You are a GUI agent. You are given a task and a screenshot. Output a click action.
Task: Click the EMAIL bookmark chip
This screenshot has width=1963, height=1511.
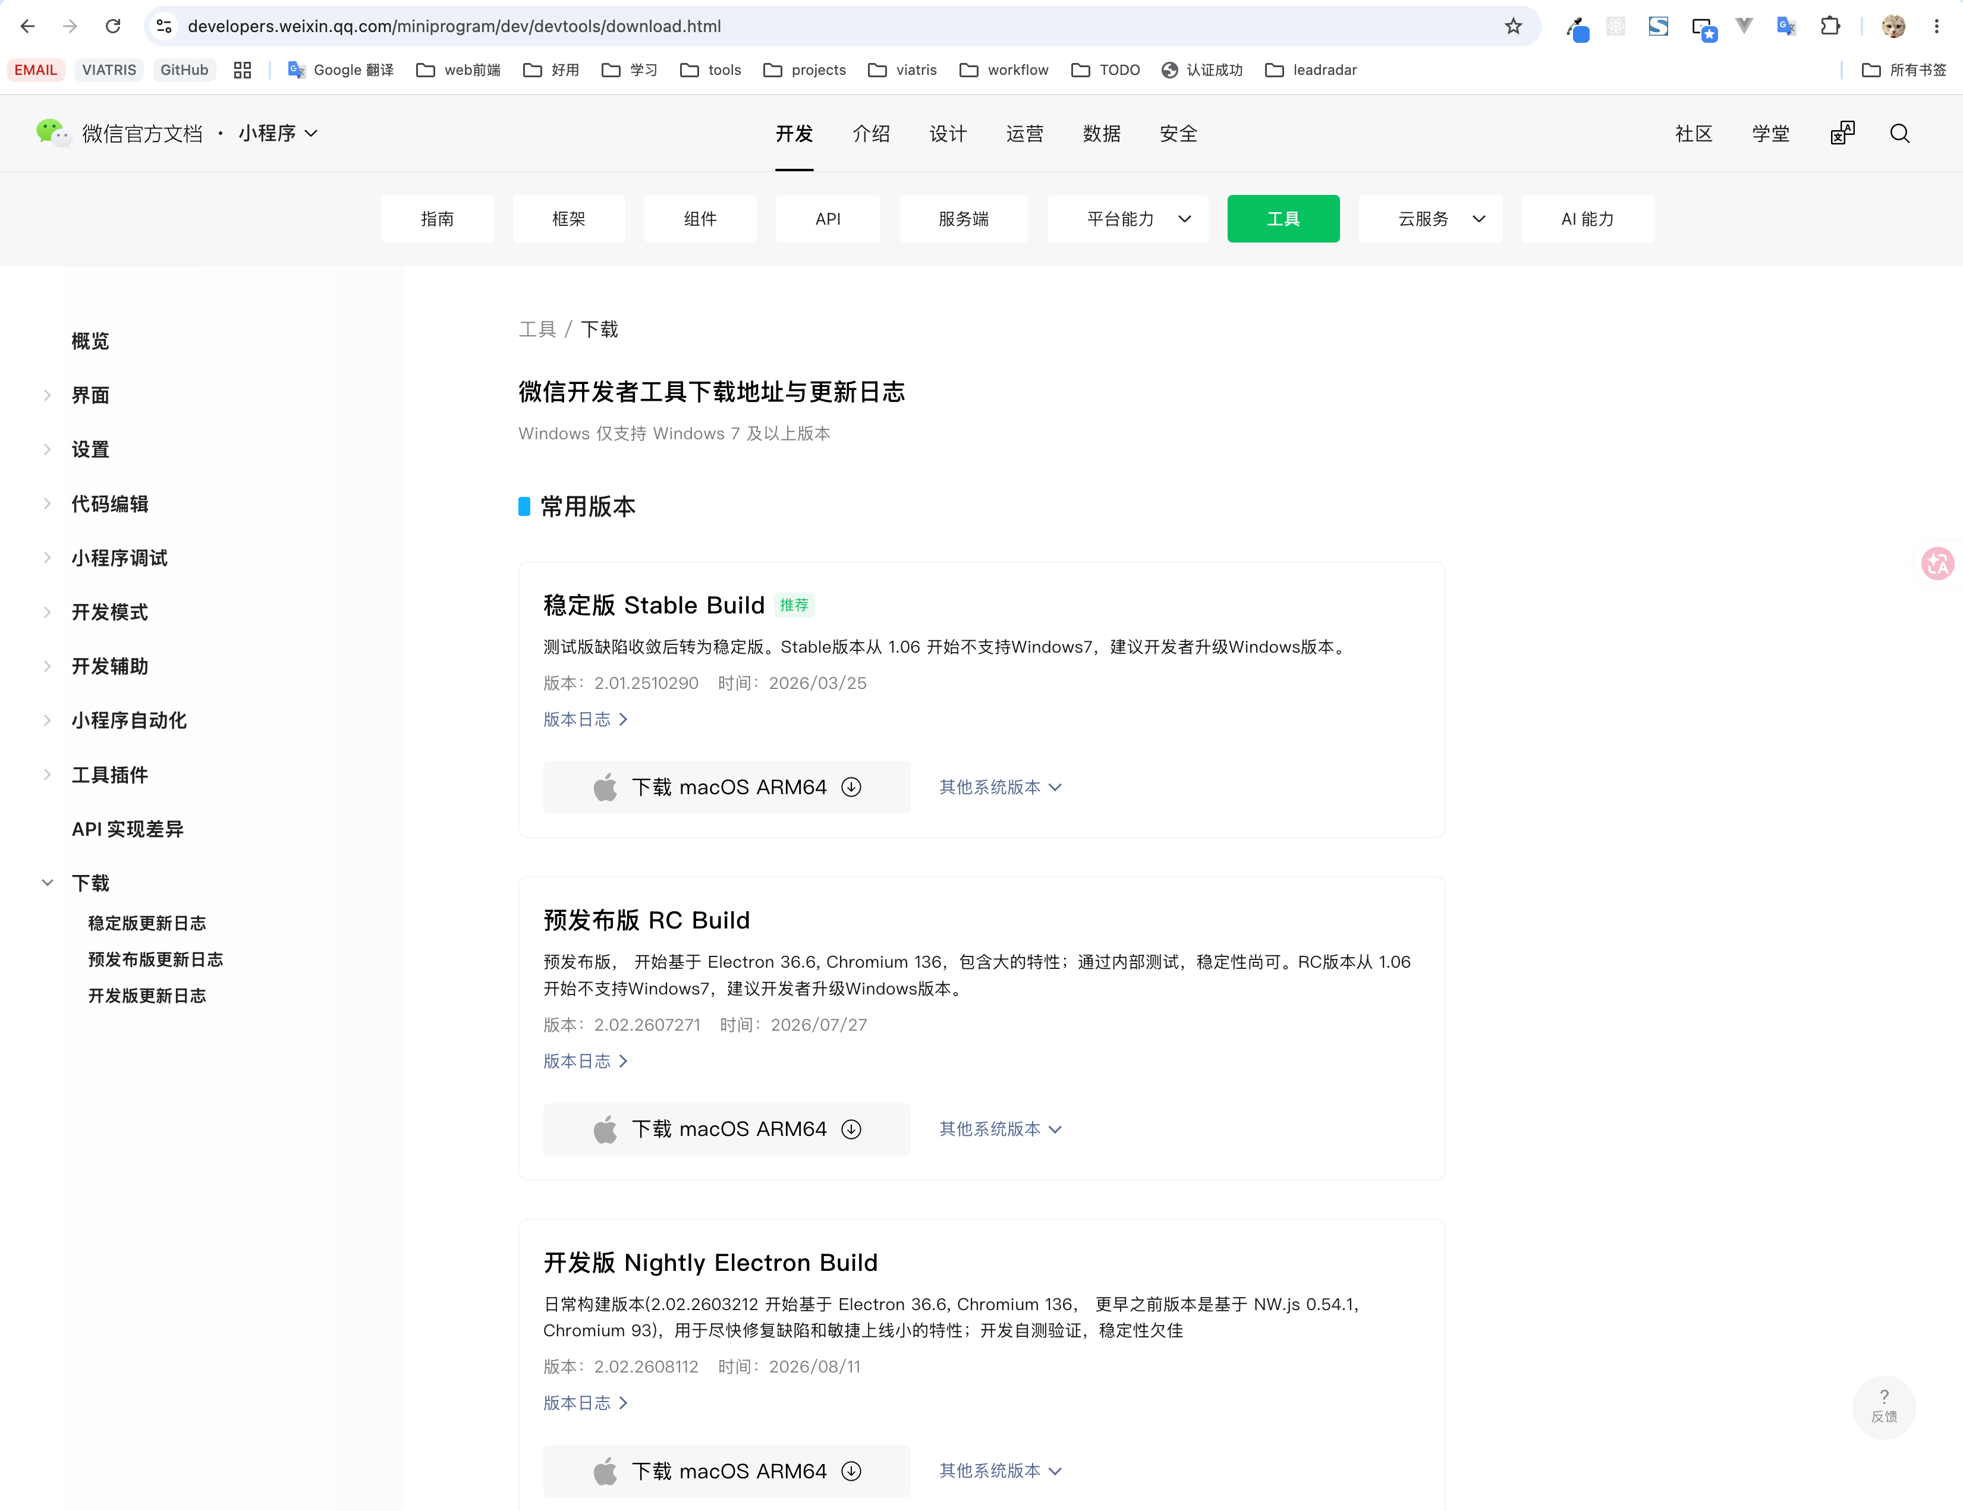pos(36,70)
